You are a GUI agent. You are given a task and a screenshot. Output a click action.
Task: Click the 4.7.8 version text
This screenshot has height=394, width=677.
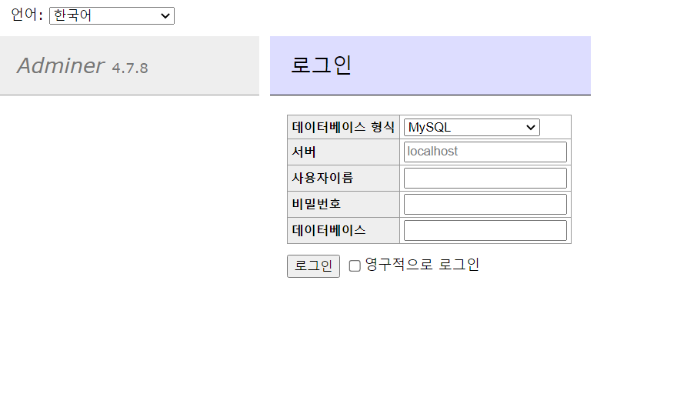point(130,68)
